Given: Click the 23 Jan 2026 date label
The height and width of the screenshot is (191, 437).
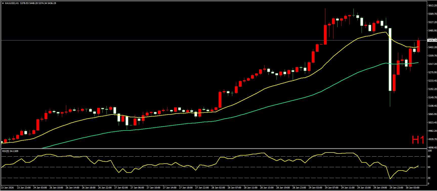Looking at the screenshot, I should 7,188.
